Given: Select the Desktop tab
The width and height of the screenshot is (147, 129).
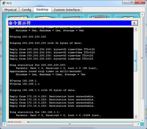Looking at the screenshot, I should point(42,10).
